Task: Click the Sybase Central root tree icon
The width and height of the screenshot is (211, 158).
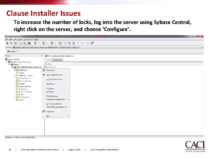Action: point(6,59)
